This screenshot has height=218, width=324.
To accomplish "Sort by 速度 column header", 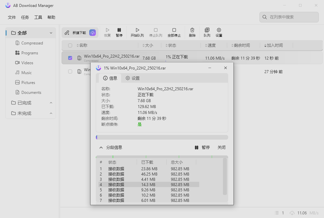I will [x=210, y=45].
